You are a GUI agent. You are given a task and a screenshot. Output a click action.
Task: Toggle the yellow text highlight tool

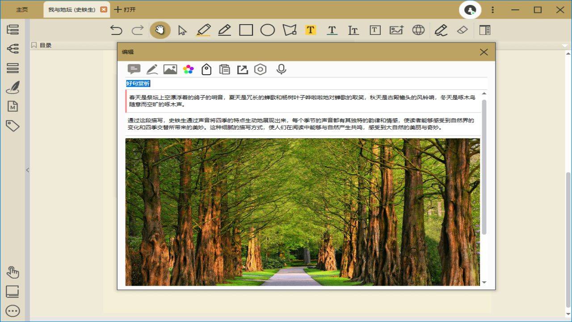(x=311, y=30)
